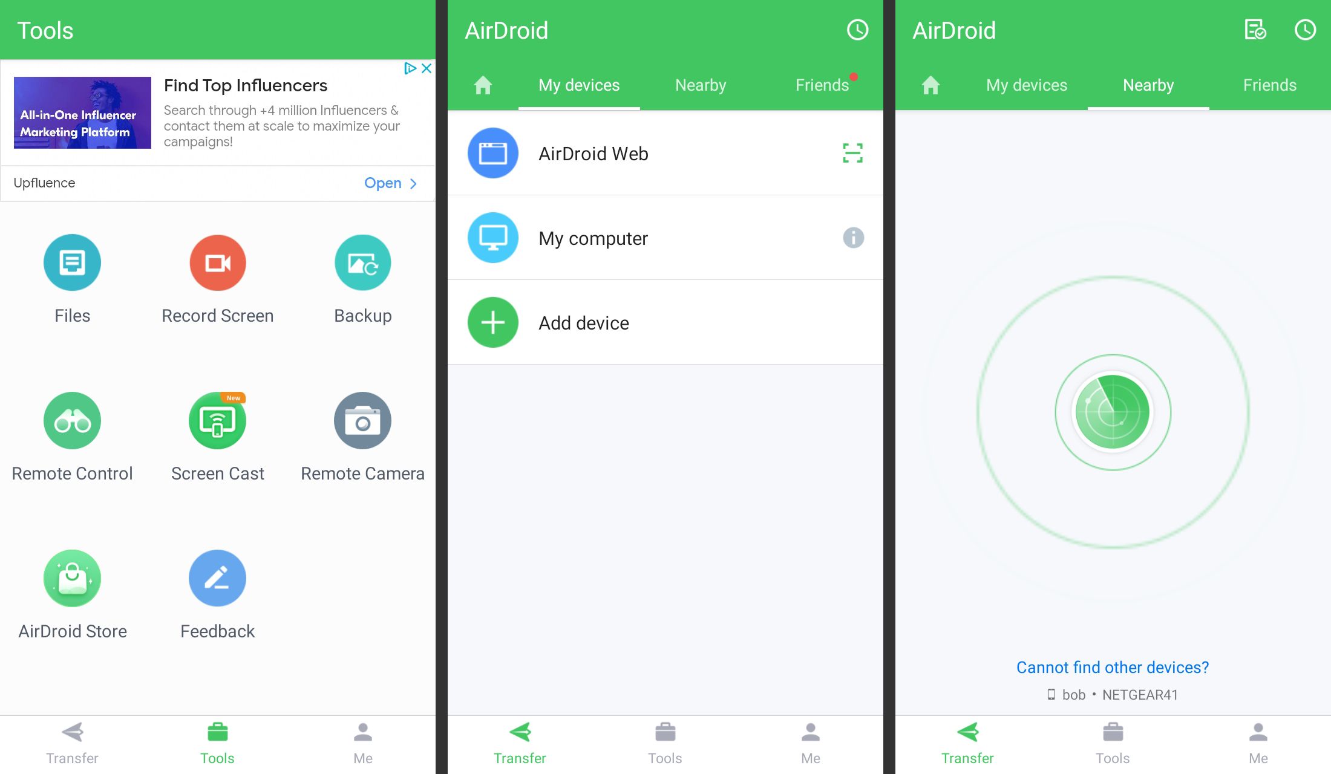The width and height of the screenshot is (1331, 774).
Task: Click the My computer info icon
Action: (852, 238)
